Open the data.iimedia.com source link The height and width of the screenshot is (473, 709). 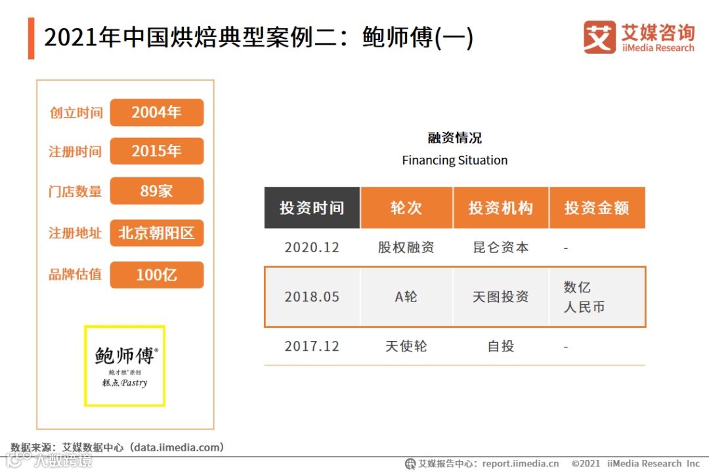coord(177,447)
